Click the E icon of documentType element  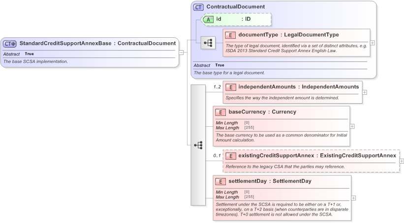(x=230, y=35)
